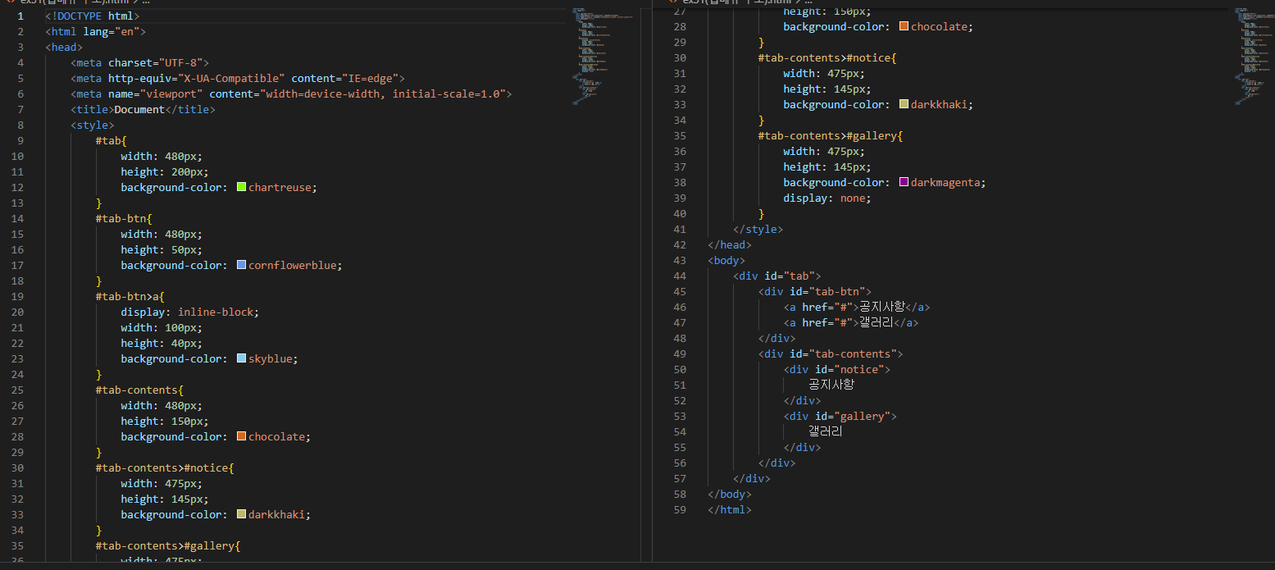This screenshot has height=570, width=1275.
Task: Click the opening <body> tag
Action: 726,260
